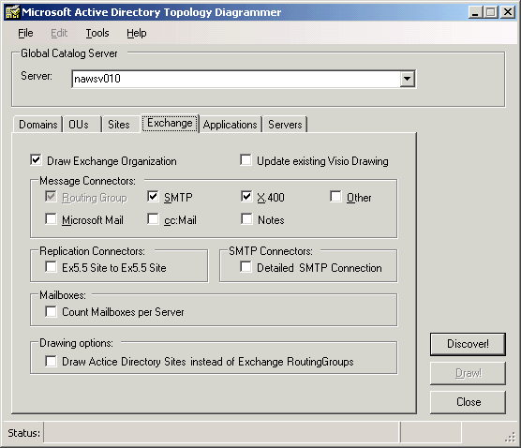The image size is (521, 448).
Task: Check Count Mailboxes per Server
Action: [x=51, y=312]
